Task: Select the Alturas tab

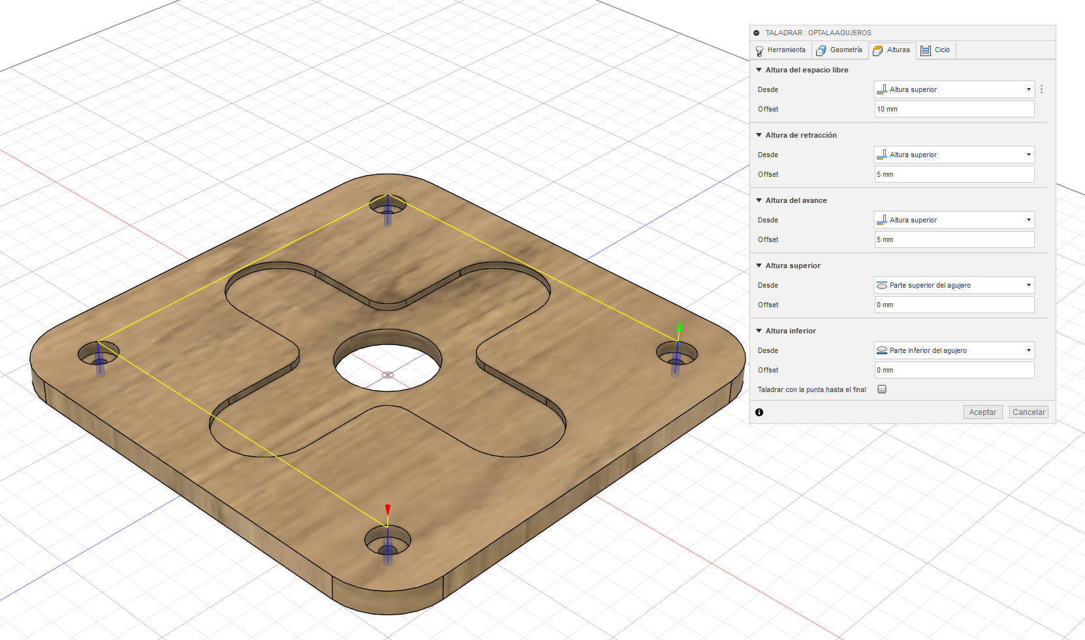Action: point(892,50)
